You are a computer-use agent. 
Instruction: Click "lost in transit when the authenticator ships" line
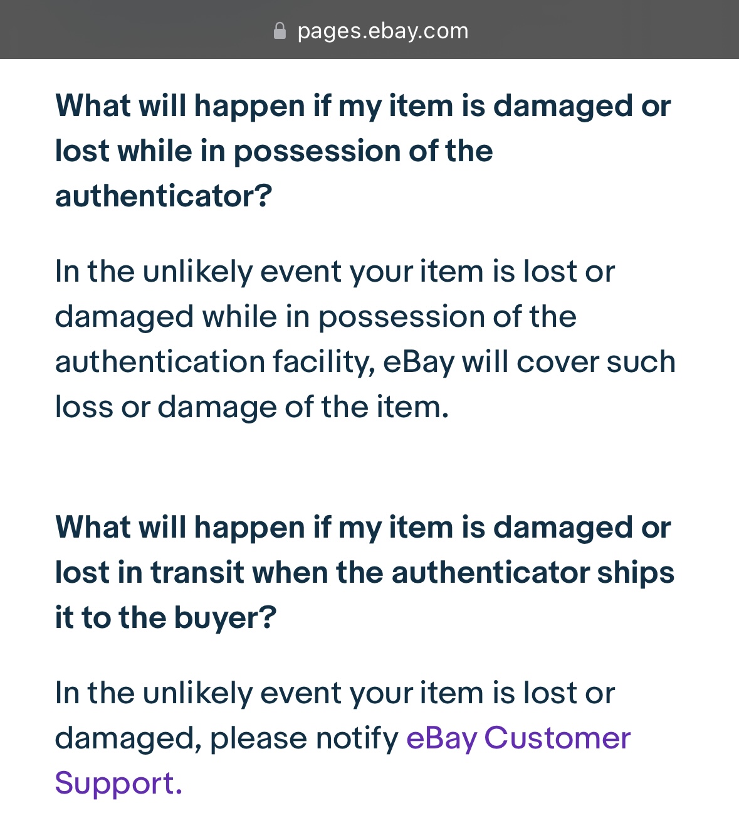[x=364, y=573]
